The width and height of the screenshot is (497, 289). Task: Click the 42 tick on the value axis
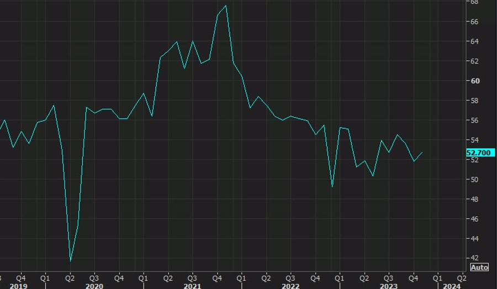coord(474,258)
